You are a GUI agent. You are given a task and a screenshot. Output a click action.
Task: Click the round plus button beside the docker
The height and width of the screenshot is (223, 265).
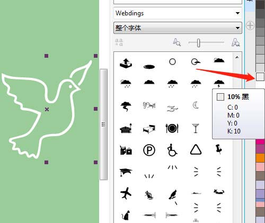click(250, 25)
